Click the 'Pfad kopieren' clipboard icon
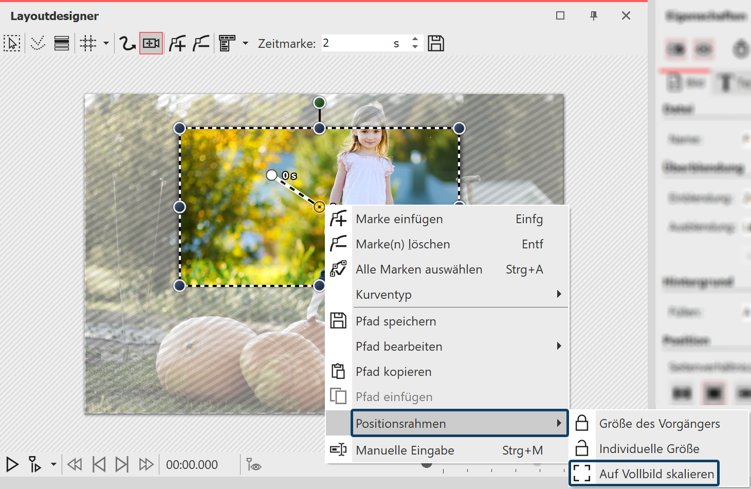 tap(338, 371)
